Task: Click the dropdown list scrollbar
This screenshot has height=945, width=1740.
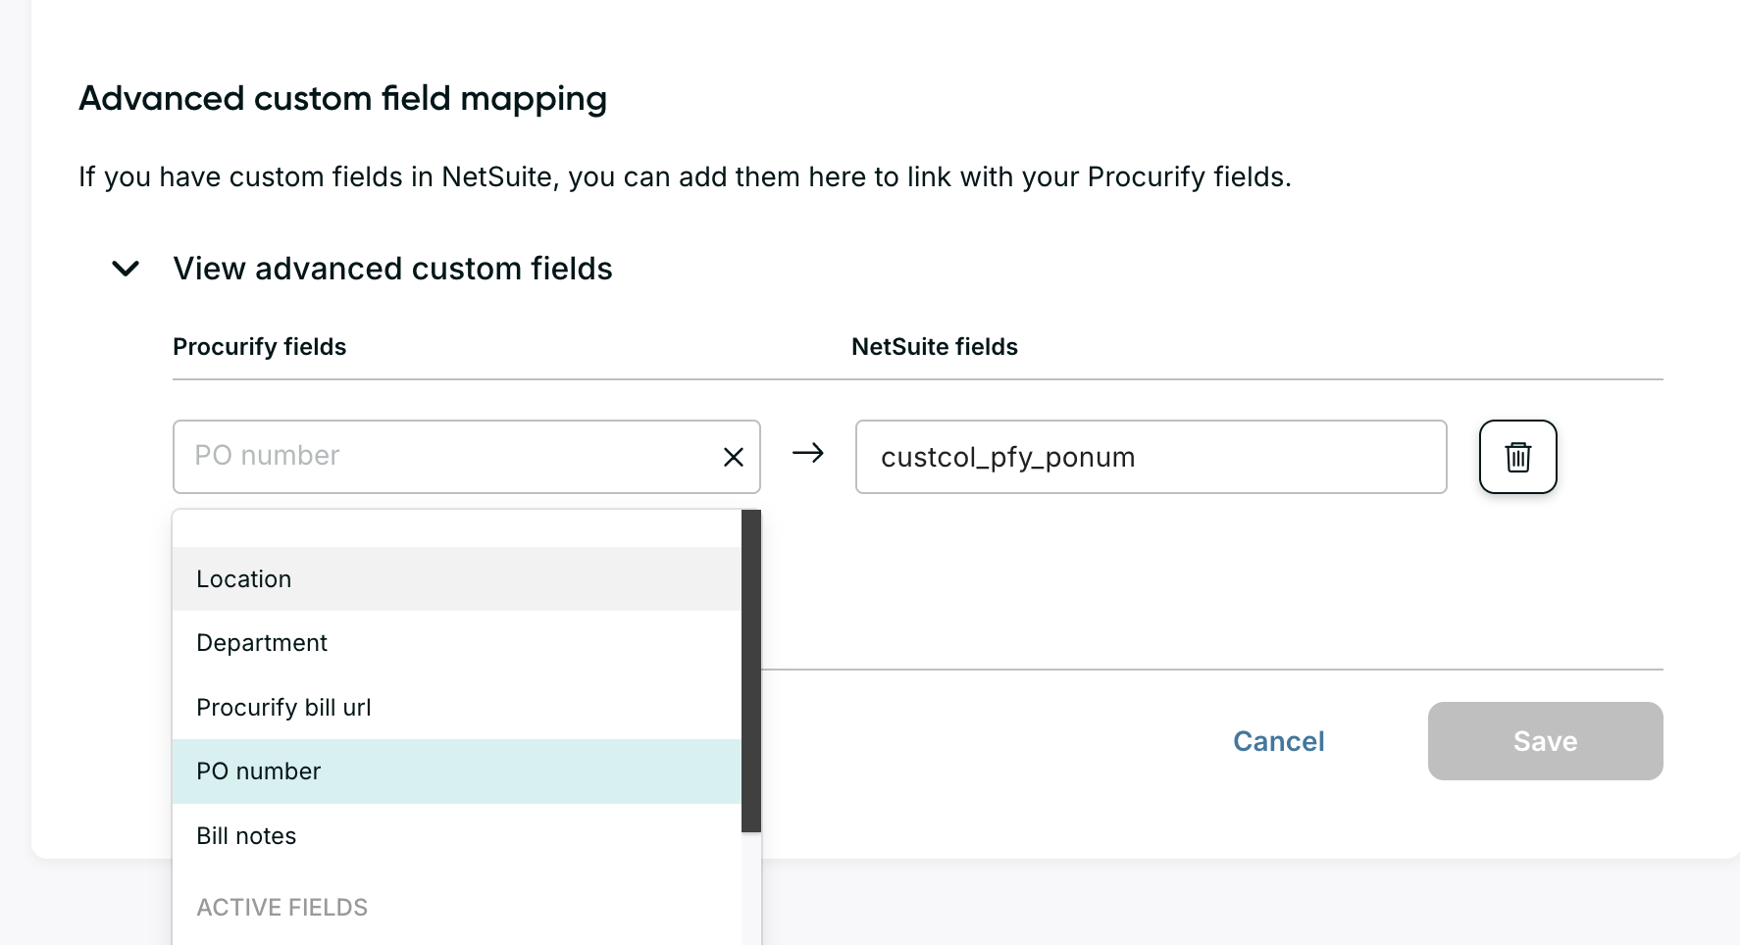Action: pos(751,671)
